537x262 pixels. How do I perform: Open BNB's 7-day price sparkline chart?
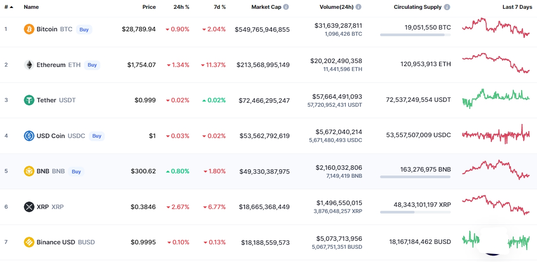(496, 170)
